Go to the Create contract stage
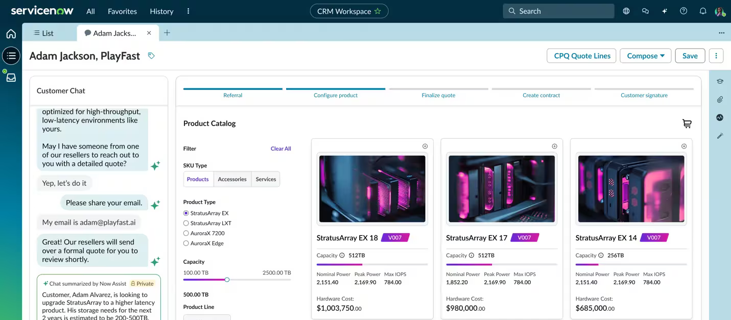731x320 pixels. 541,92
